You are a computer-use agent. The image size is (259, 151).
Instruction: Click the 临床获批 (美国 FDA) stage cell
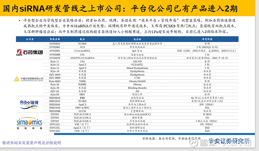pos(207,58)
